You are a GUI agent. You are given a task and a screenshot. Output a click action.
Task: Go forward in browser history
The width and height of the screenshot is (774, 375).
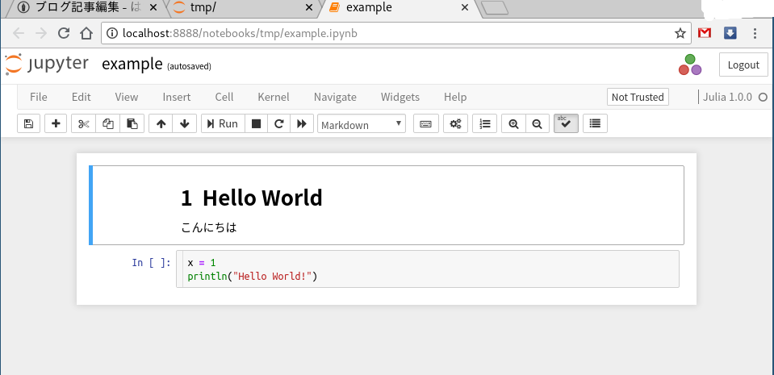coord(41,34)
